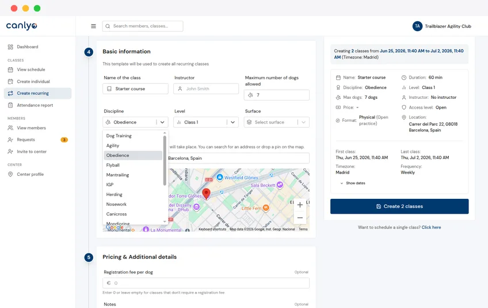488x308 pixels.
Task: Choose Flyball from the discipline list
Action: [x=133, y=165]
